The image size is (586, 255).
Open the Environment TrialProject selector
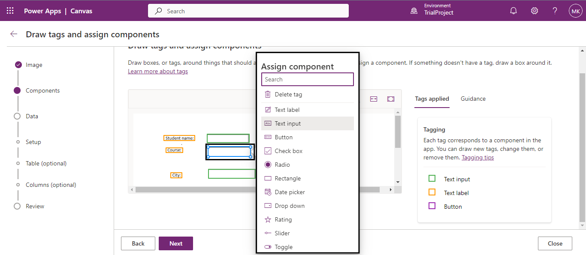point(432,11)
